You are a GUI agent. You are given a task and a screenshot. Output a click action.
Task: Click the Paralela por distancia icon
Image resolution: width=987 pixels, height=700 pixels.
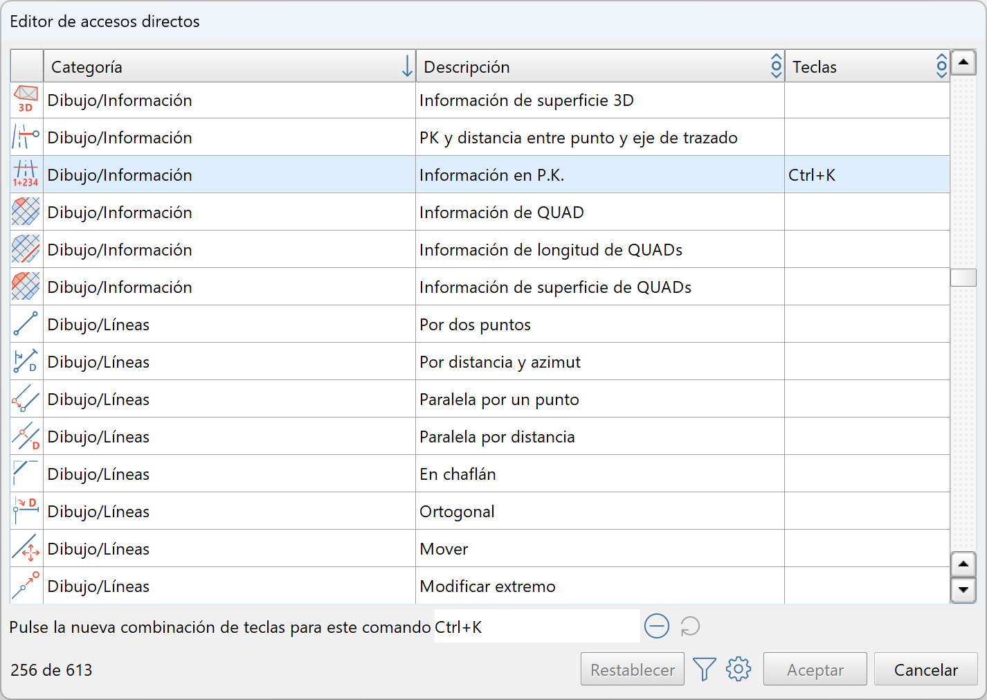(x=26, y=436)
